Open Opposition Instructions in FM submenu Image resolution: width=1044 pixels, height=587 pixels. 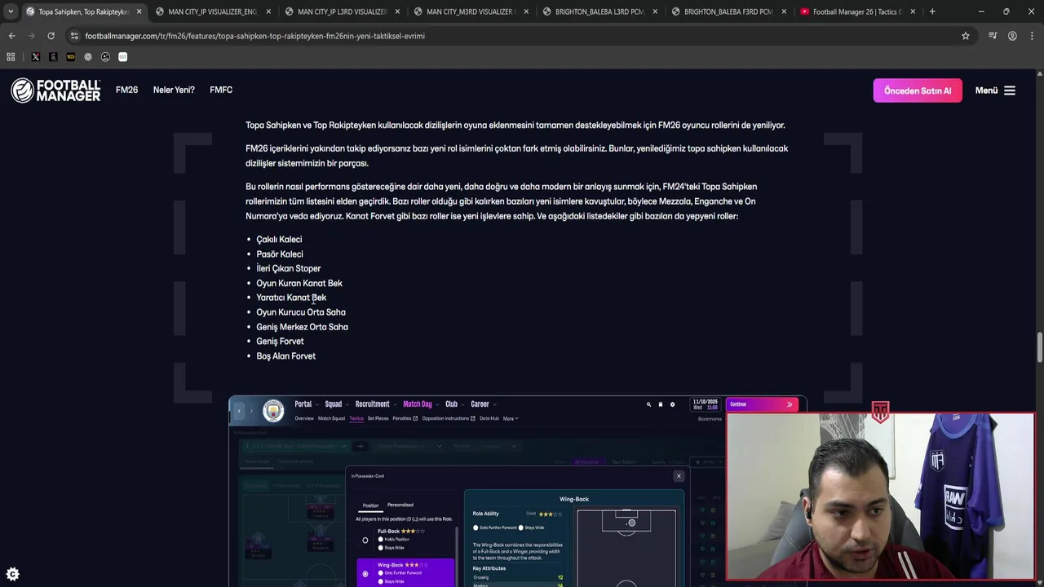(449, 419)
